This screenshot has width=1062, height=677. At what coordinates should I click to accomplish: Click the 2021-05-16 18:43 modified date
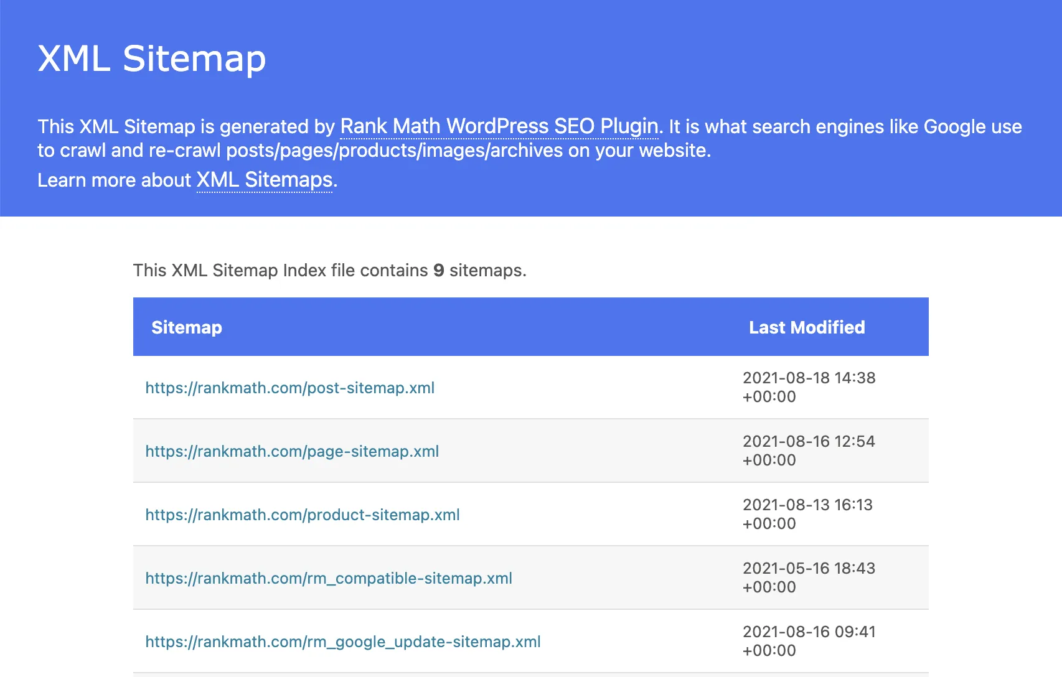coord(809,577)
